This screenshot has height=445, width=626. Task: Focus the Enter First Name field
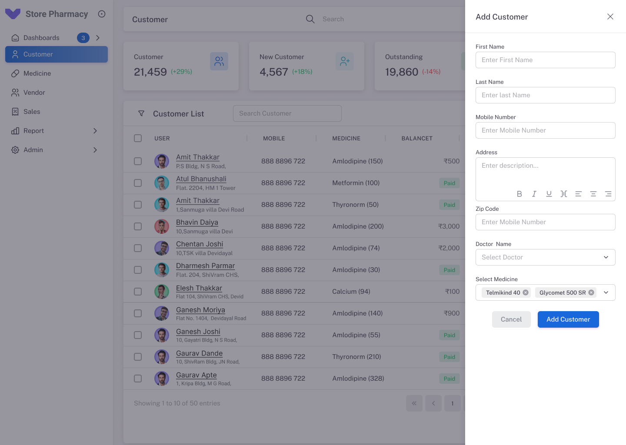coord(545,60)
